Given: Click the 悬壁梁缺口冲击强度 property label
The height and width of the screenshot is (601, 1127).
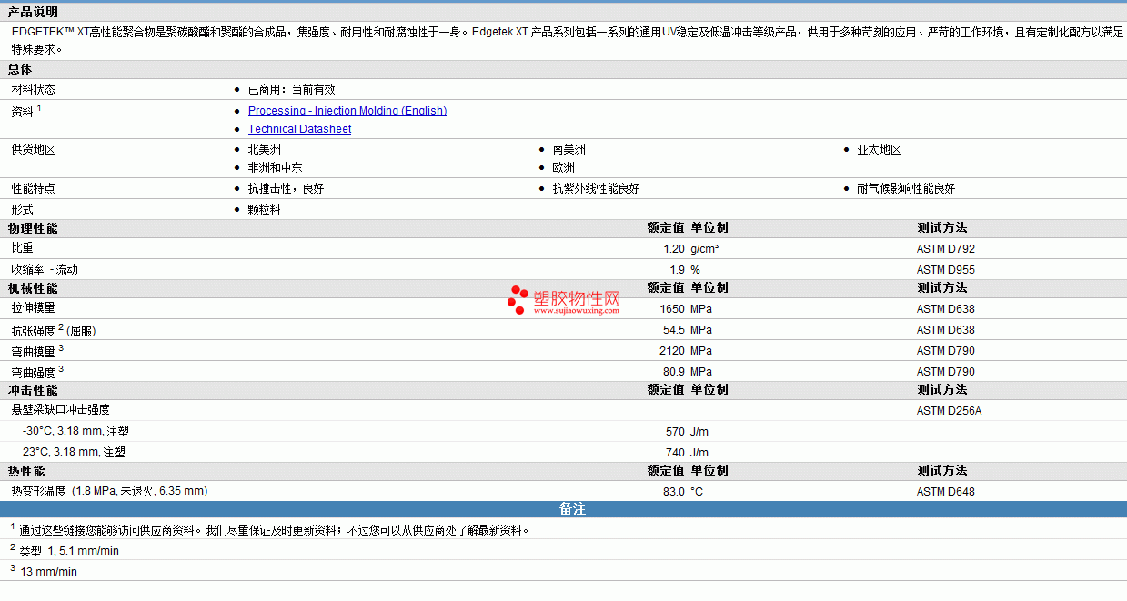Looking at the screenshot, I should 61,410.
